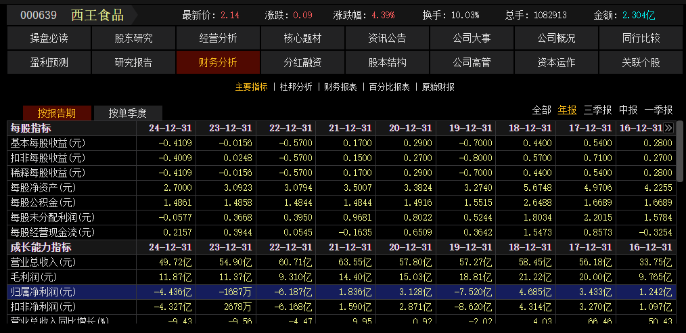Filter reports by 年报
Image resolution: width=686 pixels, height=333 pixels.
pyautogui.click(x=567, y=110)
